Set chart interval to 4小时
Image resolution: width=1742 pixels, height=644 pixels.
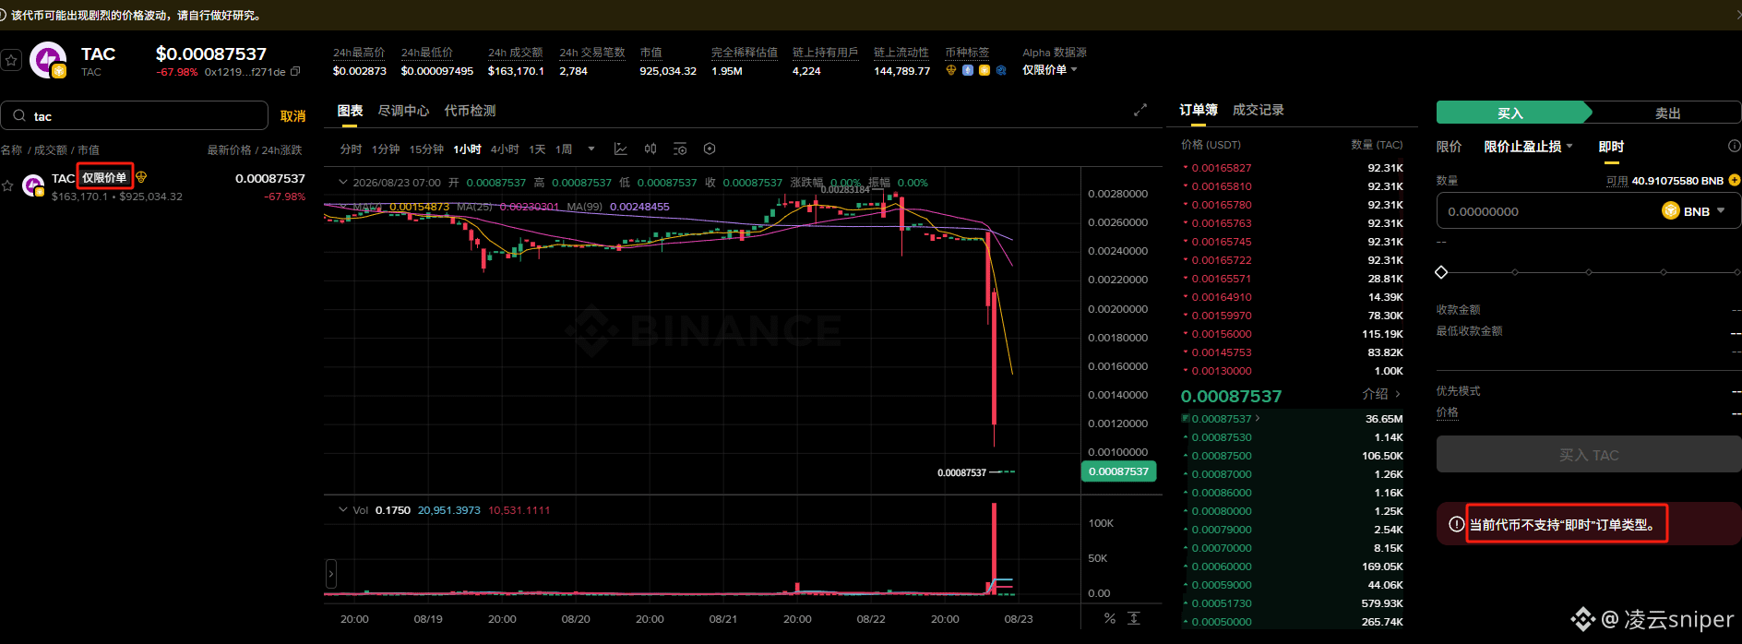pyautogui.click(x=505, y=149)
